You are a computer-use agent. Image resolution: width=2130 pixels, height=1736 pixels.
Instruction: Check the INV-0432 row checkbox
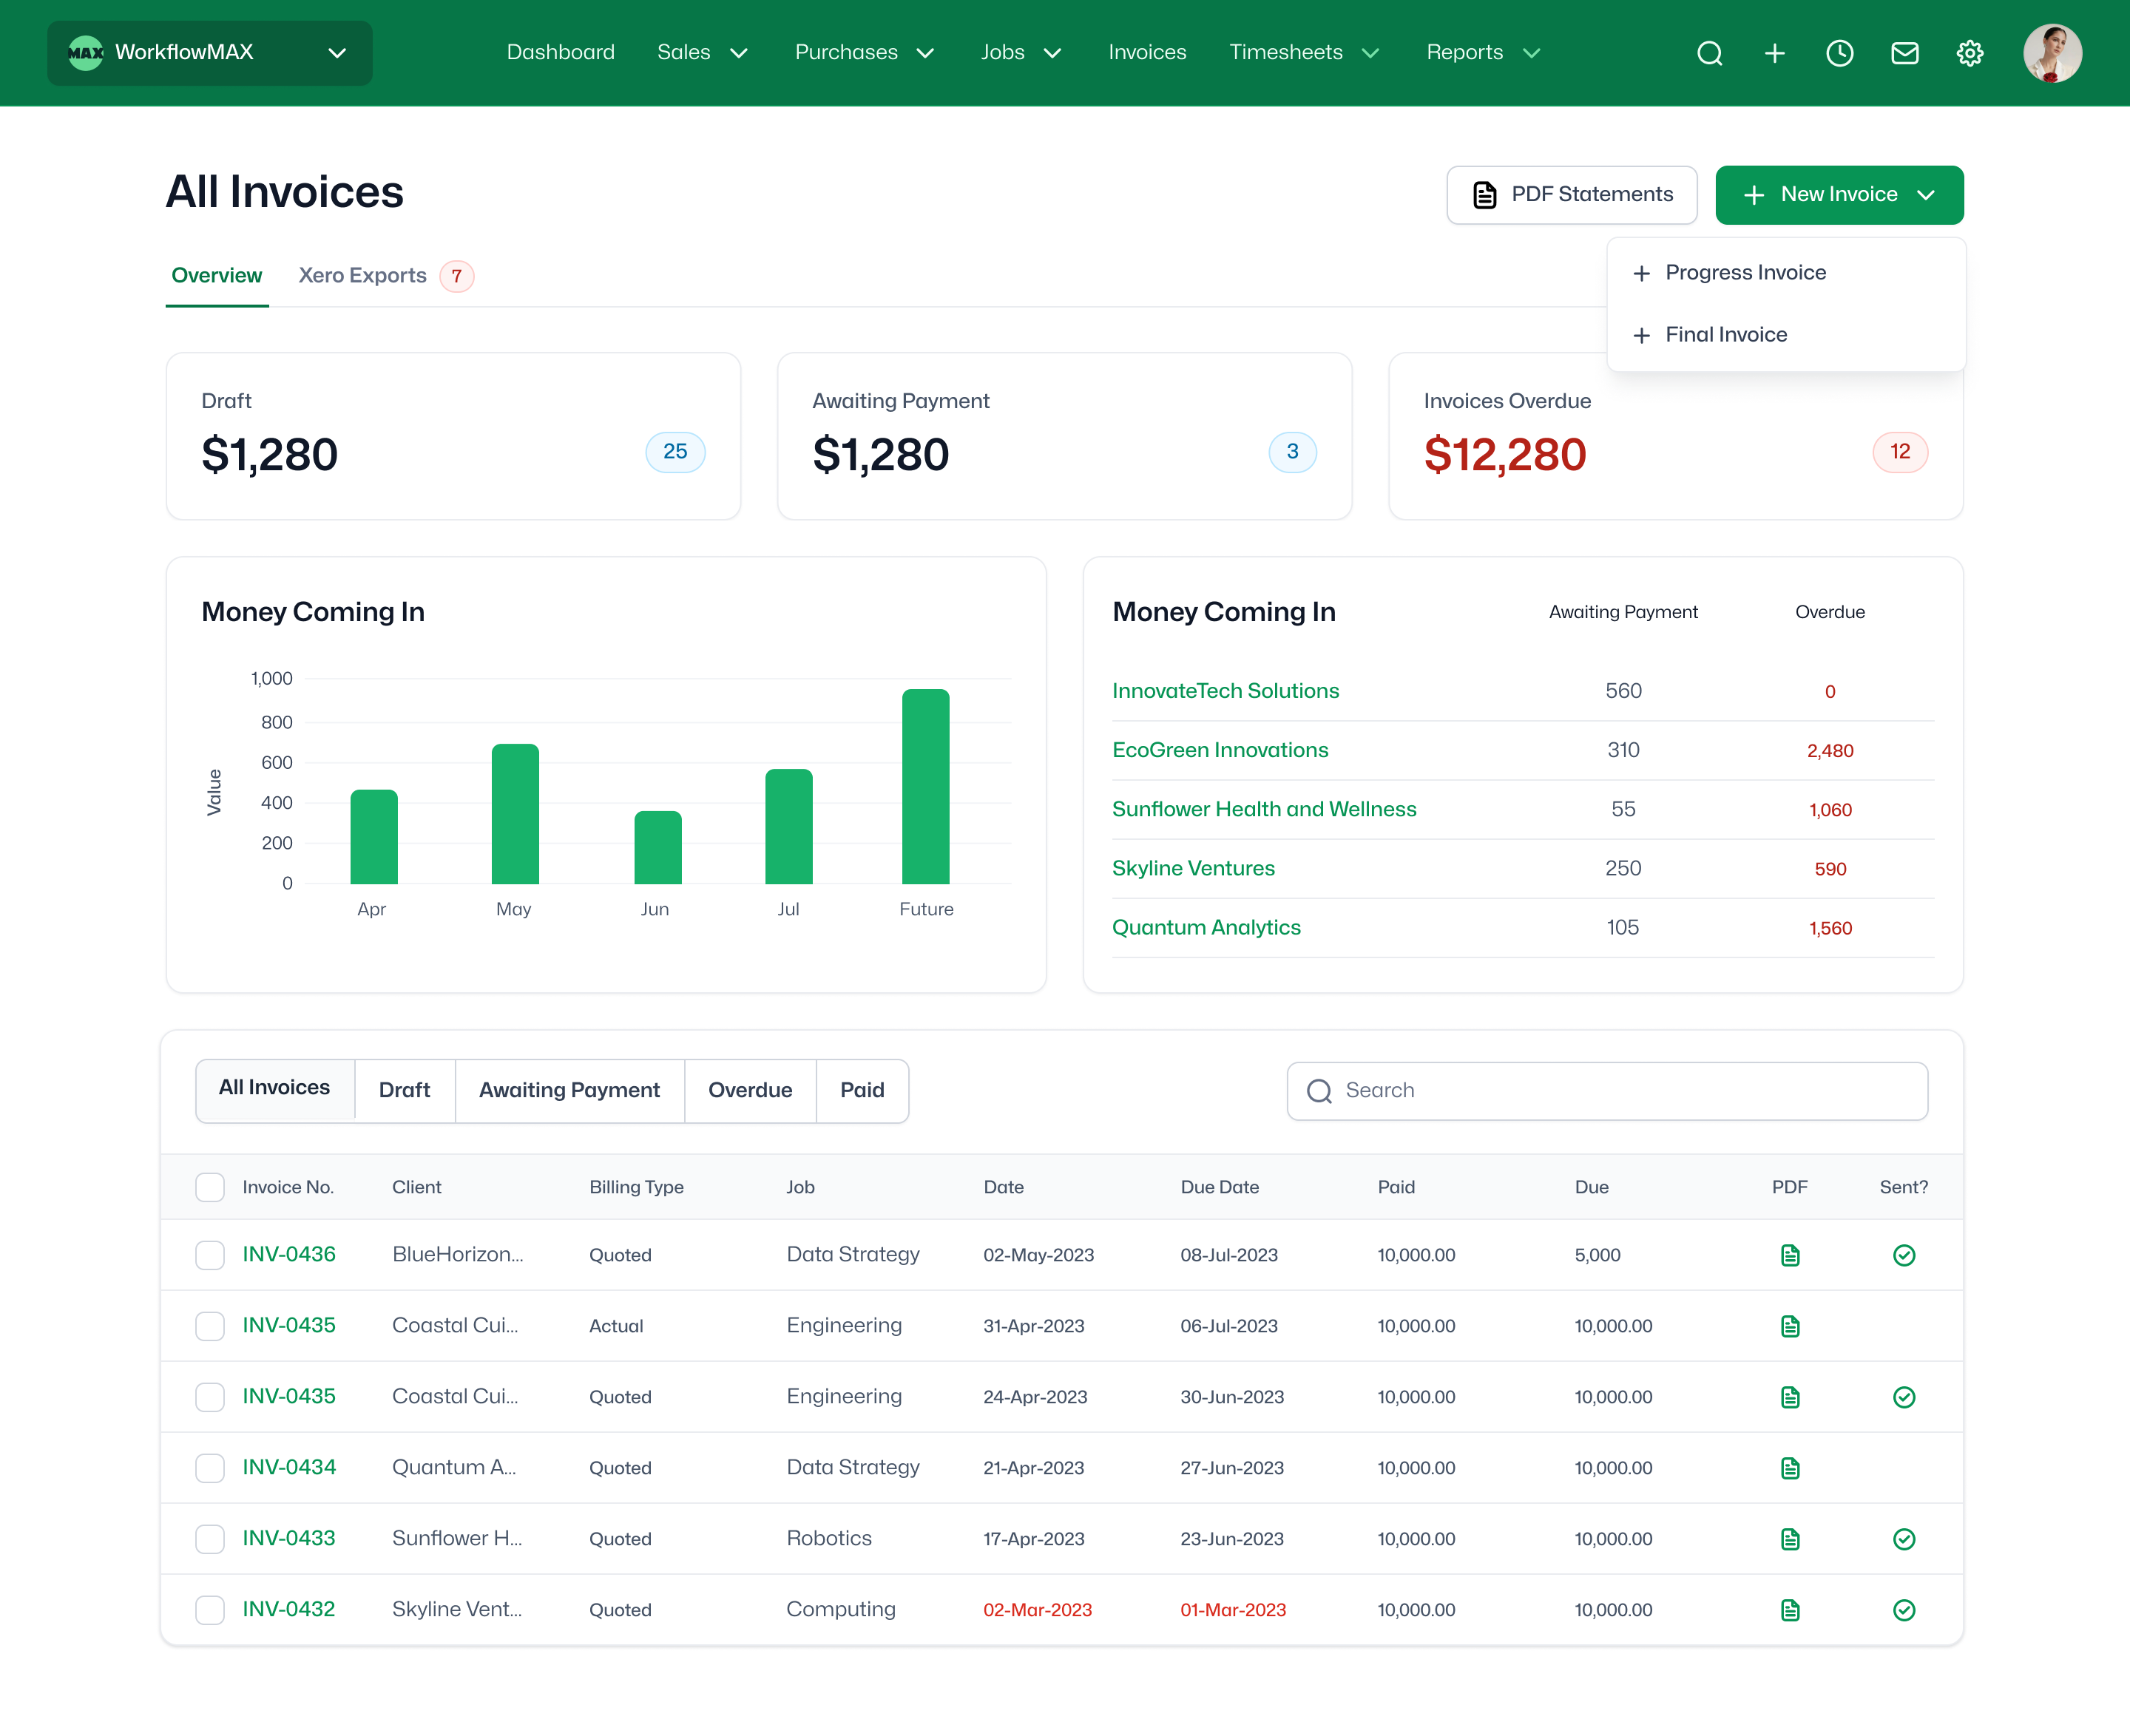pos(210,1610)
